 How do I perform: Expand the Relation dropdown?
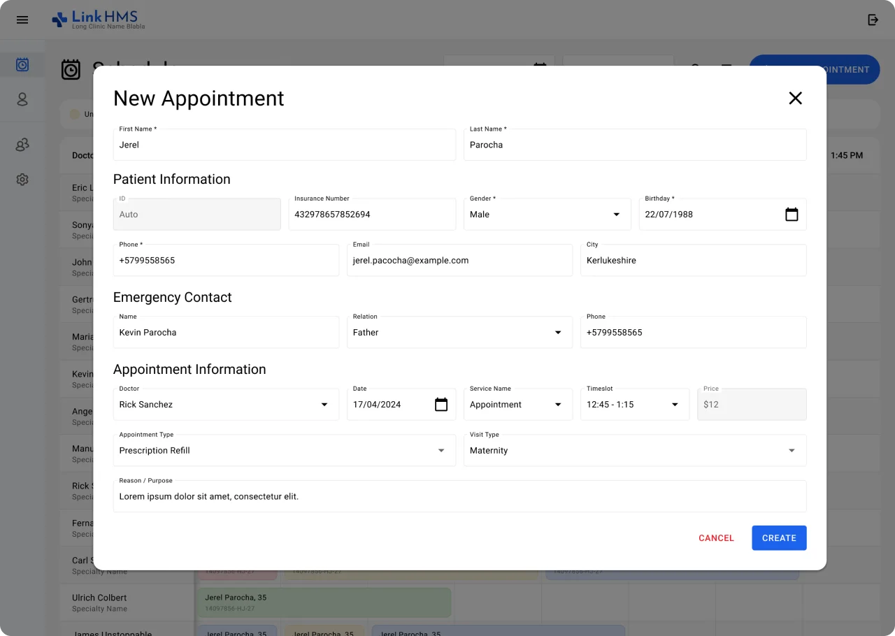coord(459,333)
